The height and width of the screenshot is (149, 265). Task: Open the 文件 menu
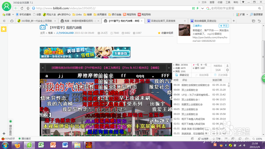pyautogui.click(x=204, y=2)
